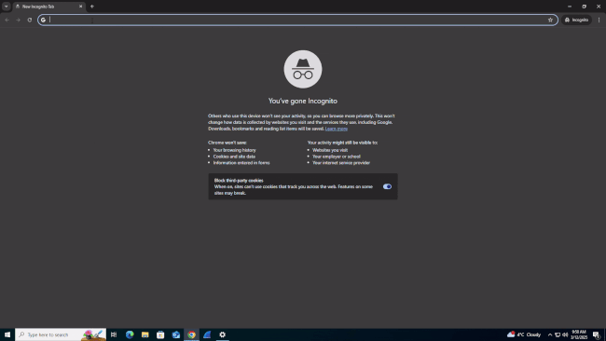This screenshot has height=341, width=606.
Task: Open Outlook from the taskbar
Action: [176, 334]
